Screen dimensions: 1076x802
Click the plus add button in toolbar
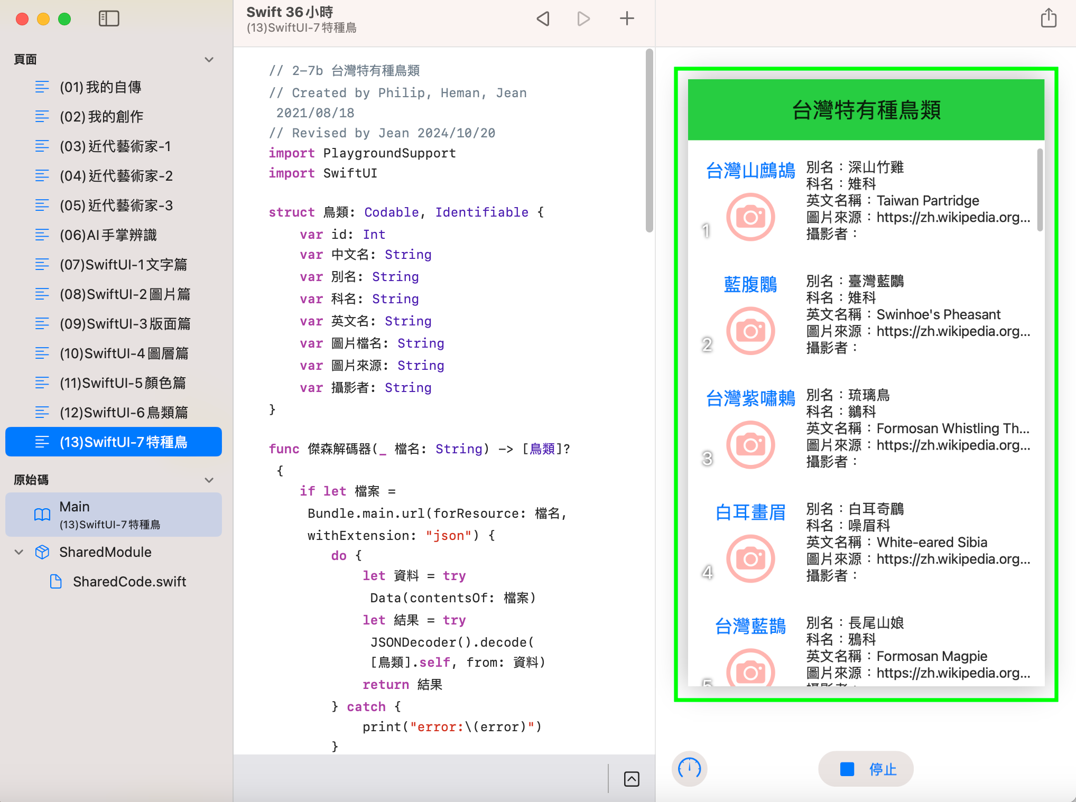627,19
